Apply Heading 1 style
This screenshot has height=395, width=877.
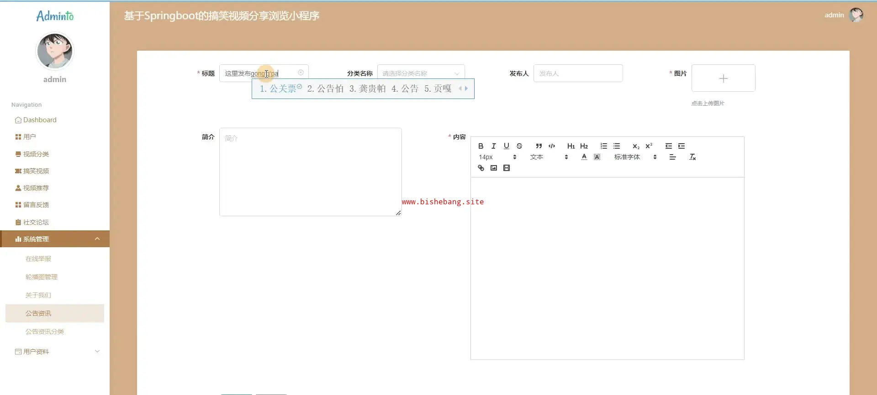point(571,146)
